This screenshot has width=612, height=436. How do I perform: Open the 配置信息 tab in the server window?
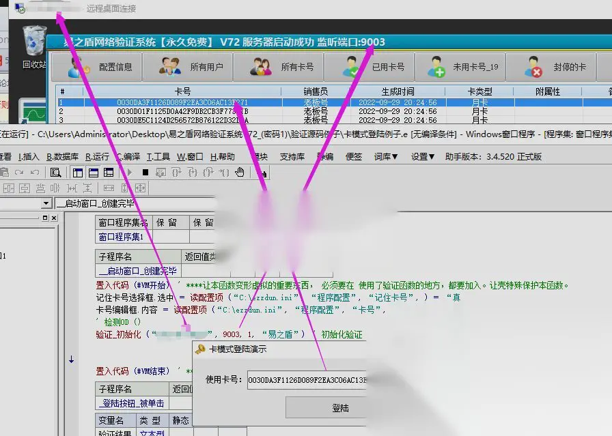click(97, 67)
